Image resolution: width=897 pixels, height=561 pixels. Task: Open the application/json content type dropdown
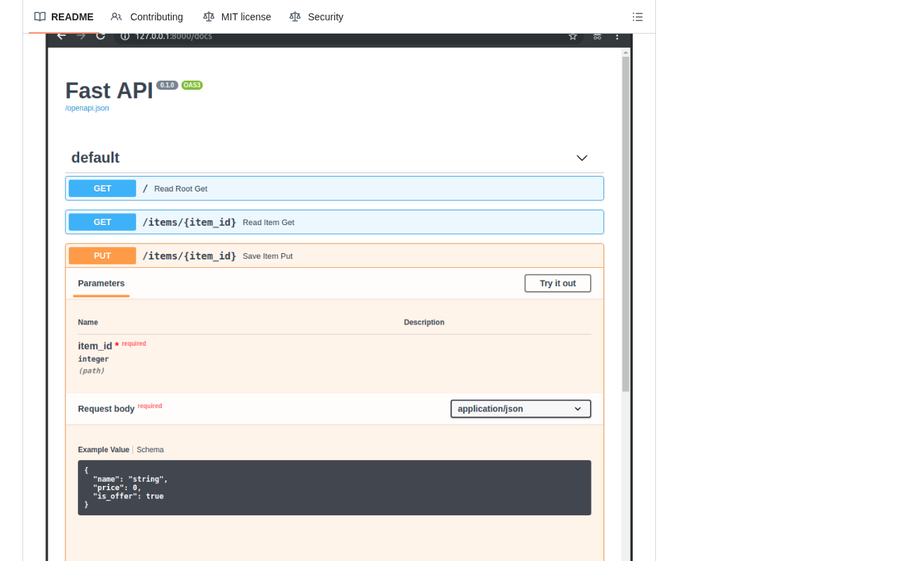click(x=521, y=409)
